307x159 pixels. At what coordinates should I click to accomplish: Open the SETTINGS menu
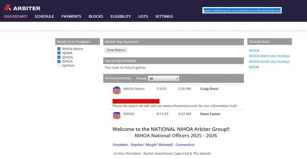[x=164, y=16]
